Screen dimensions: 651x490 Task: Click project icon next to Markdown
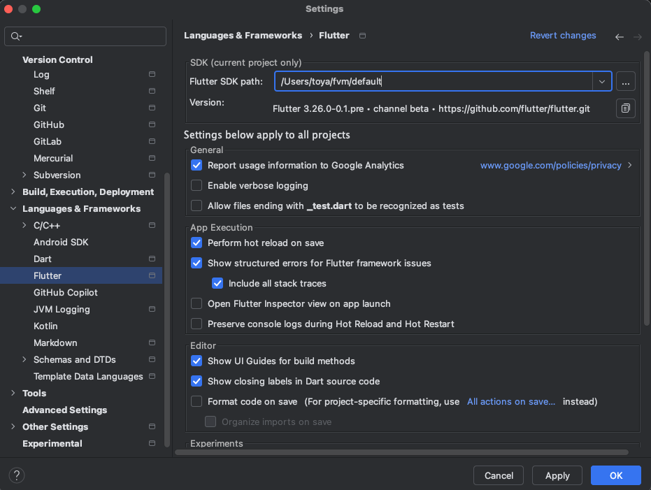[x=152, y=343]
